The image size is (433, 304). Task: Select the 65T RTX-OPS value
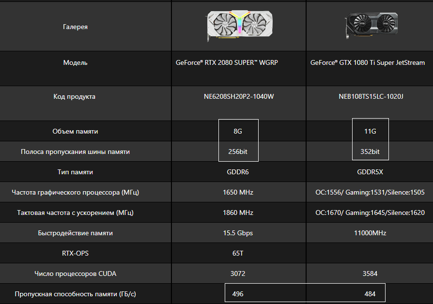[238, 253]
